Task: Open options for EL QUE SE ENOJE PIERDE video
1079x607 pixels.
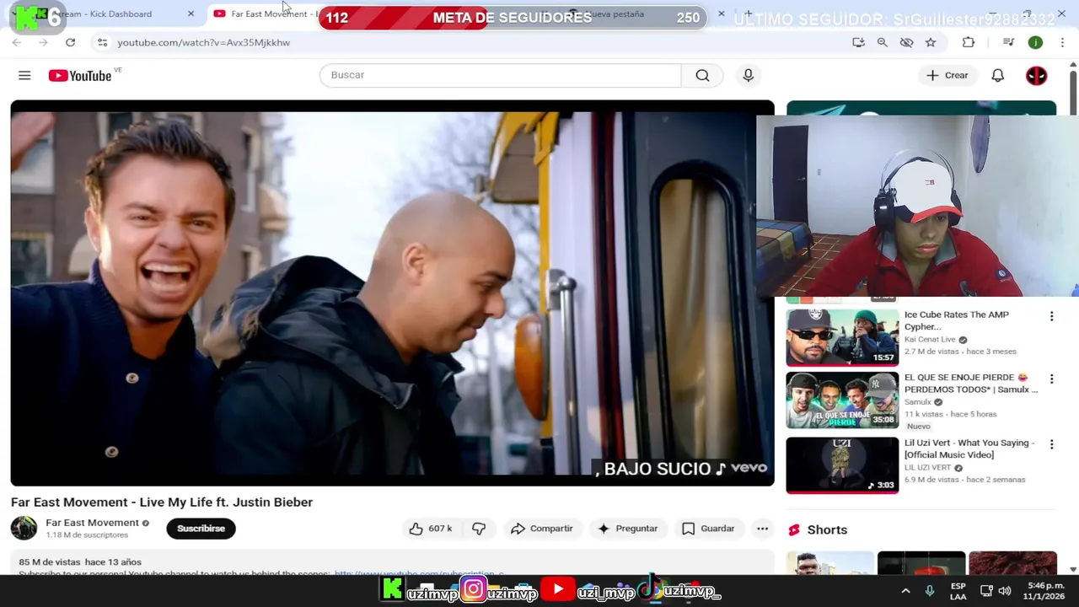Action: click(x=1051, y=379)
